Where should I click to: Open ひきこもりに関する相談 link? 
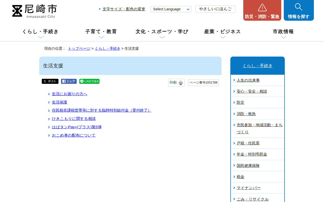74,119
